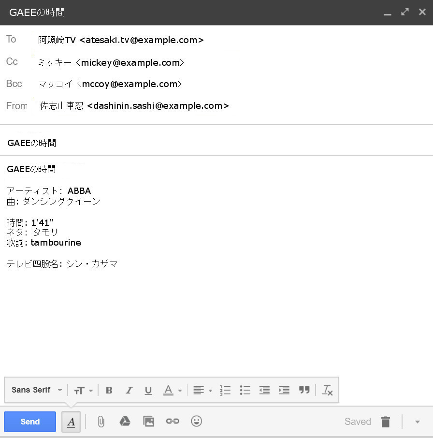This screenshot has height=438, width=433.
Task: Toggle bold formatting
Action: 109,390
